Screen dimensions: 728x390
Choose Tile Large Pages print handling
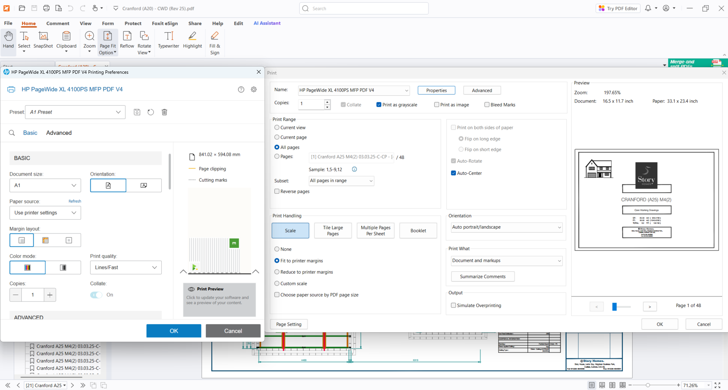tap(333, 231)
